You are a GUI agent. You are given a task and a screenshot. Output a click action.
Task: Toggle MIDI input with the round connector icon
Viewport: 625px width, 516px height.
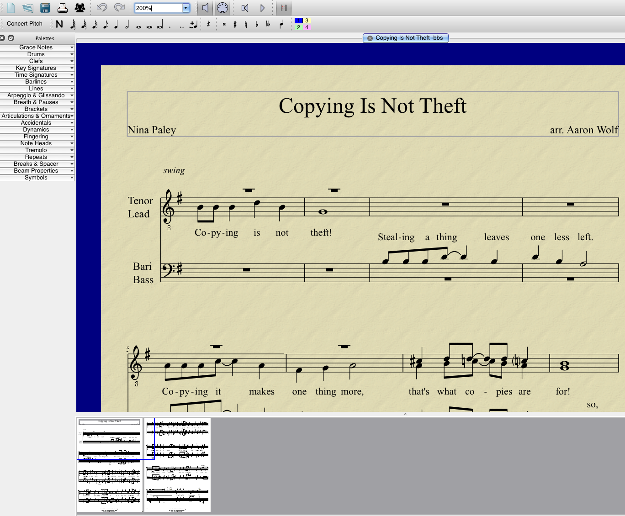222,8
